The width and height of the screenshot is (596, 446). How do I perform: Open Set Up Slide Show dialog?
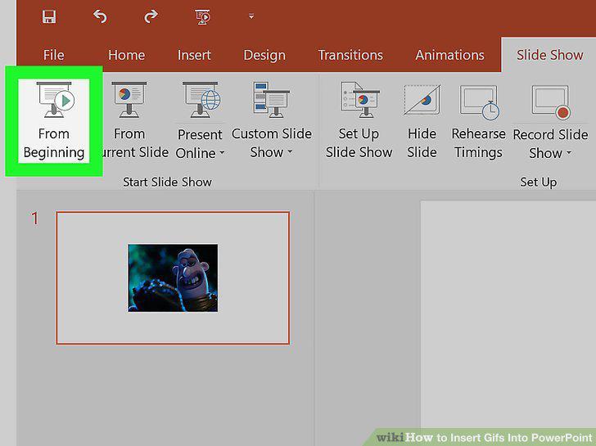tap(359, 121)
